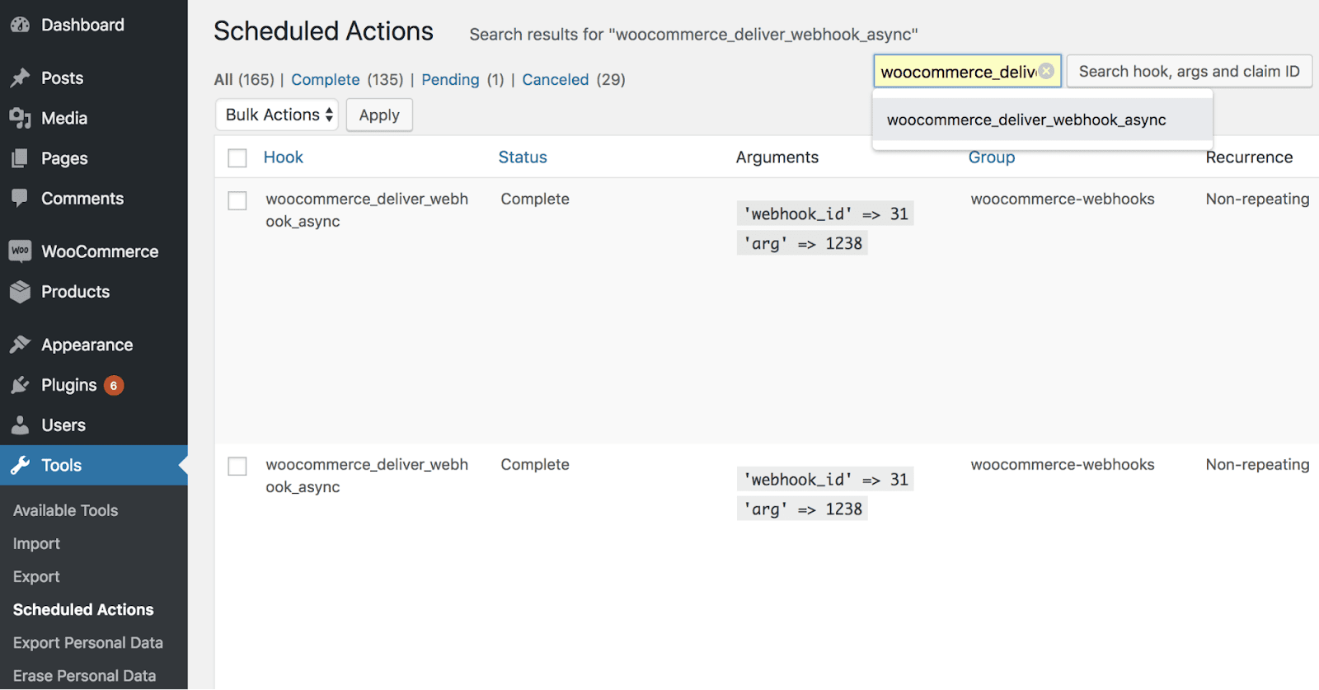Open the Bulk Actions dropdown
This screenshot has height=690, width=1319.
pyautogui.click(x=277, y=115)
